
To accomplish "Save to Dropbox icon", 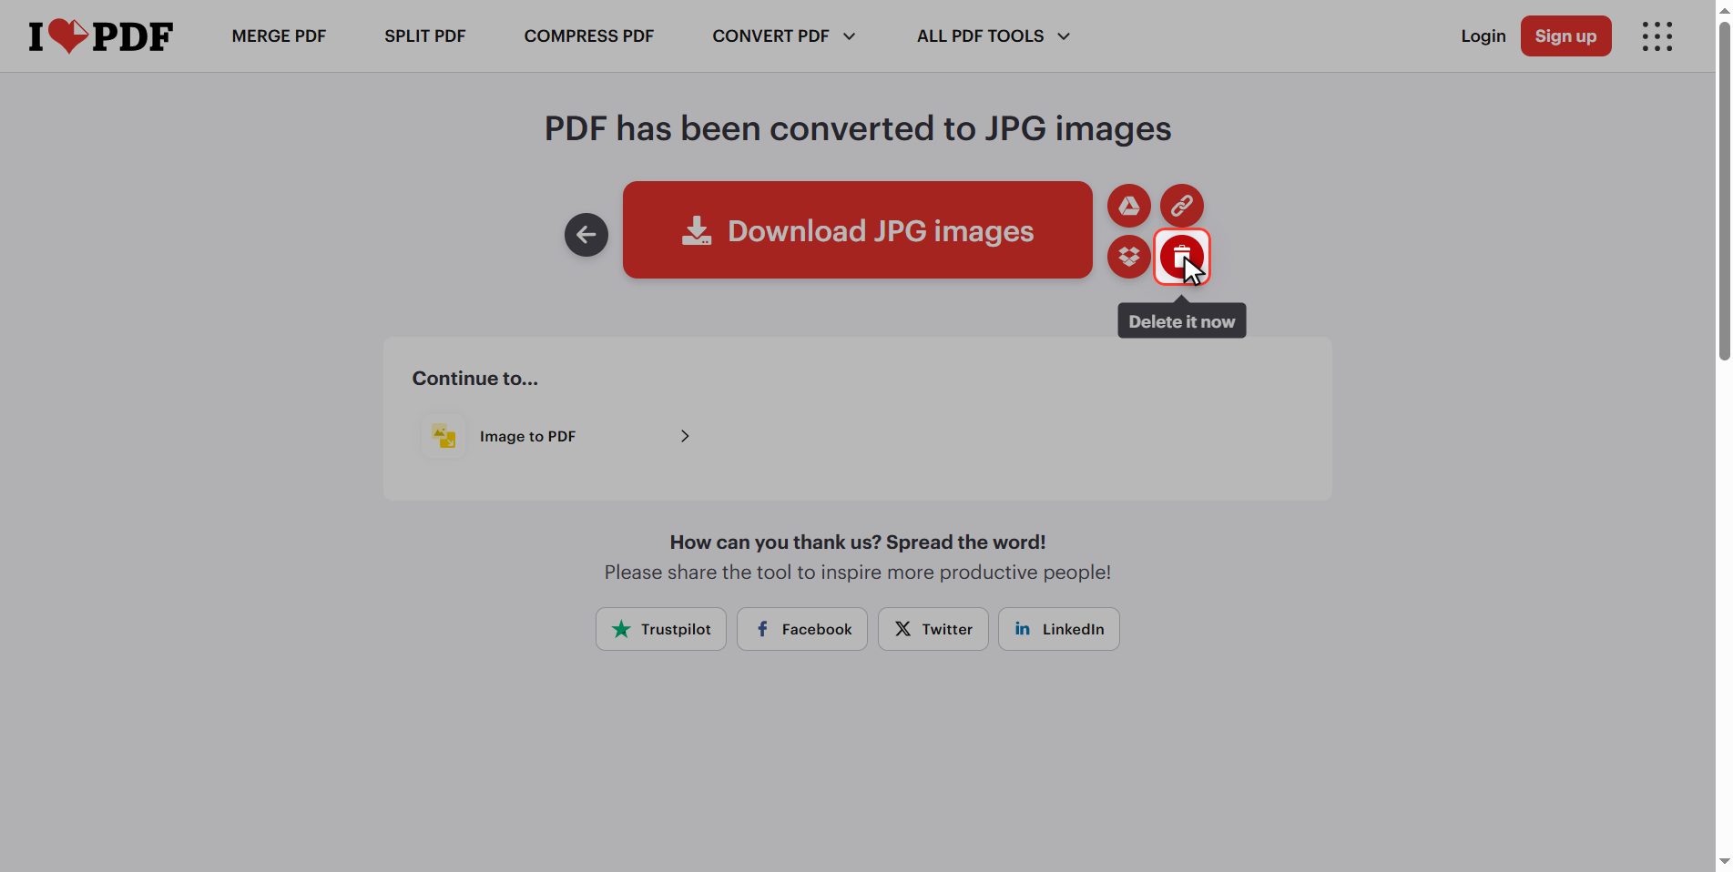I will pyautogui.click(x=1128, y=257).
